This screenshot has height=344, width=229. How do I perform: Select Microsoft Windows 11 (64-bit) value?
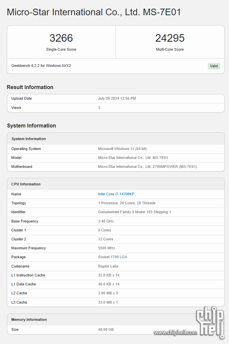(122, 149)
